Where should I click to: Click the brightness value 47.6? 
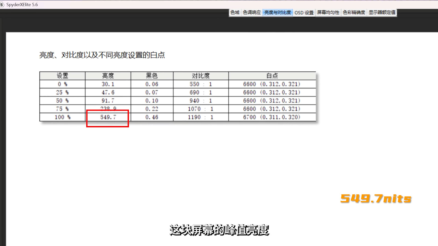click(108, 92)
